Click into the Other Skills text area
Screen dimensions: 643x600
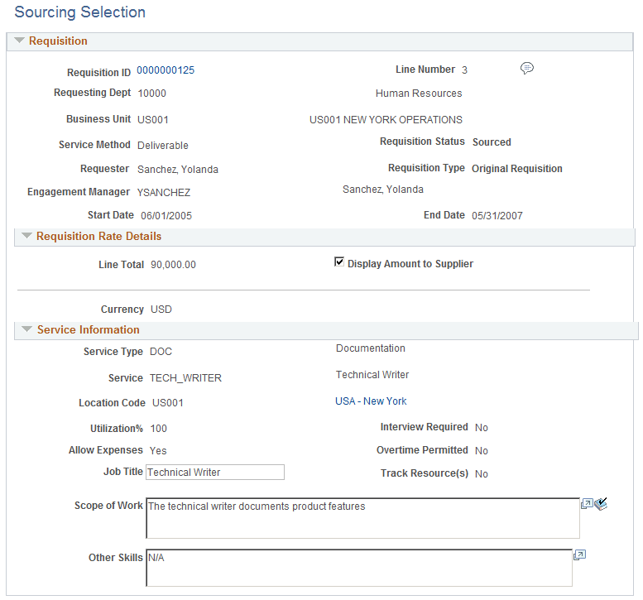pos(359,568)
